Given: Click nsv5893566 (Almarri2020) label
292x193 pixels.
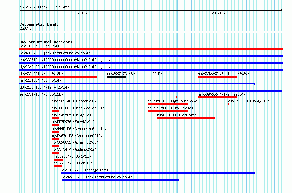Looking at the screenshot, I should [x=171, y=108].
